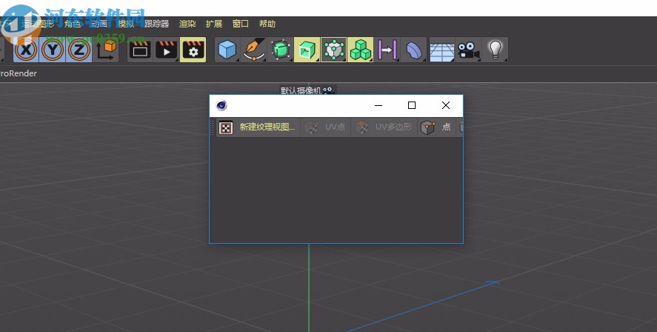
Task: Open the 运动图形 menu
Action: 38,24
